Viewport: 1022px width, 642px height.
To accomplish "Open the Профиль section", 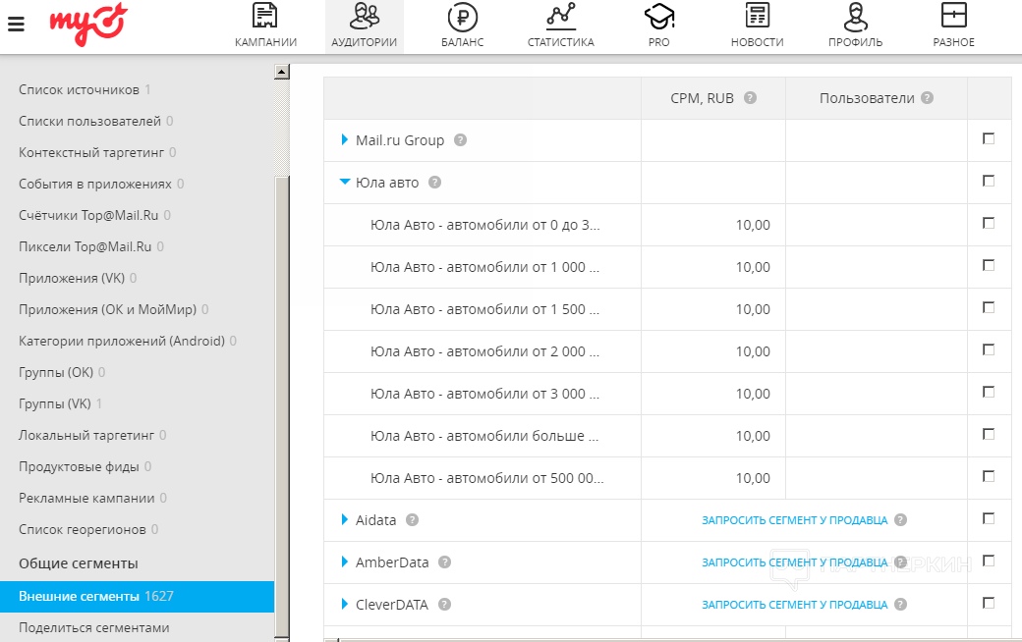I will point(855,27).
